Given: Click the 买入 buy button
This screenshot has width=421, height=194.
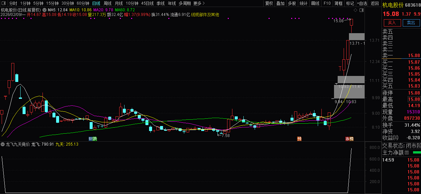Looking at the screenshot, I should 392,23.
